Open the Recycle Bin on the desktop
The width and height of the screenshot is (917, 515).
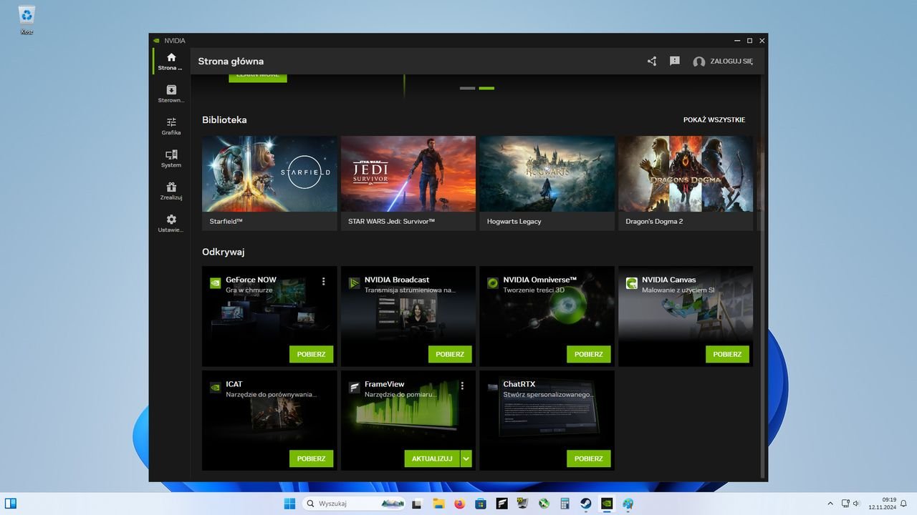click(27, 20)
